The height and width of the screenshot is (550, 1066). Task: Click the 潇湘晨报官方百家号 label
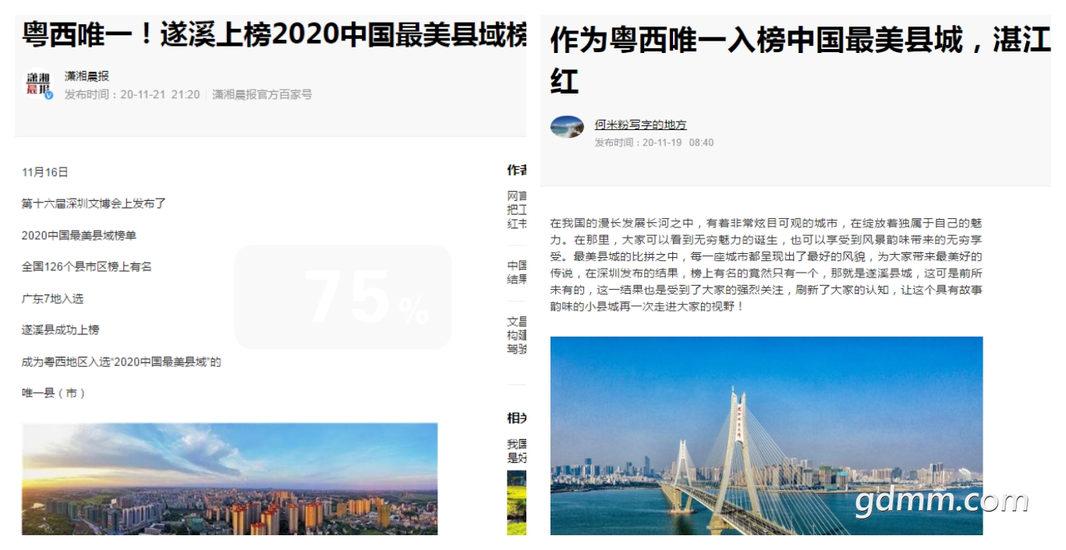click(x=262, y=94)
